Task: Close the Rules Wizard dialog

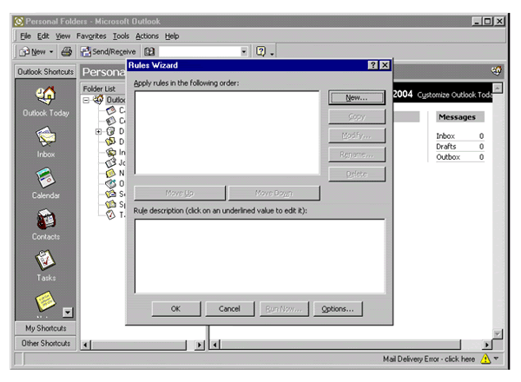Action: coord(385,65)
